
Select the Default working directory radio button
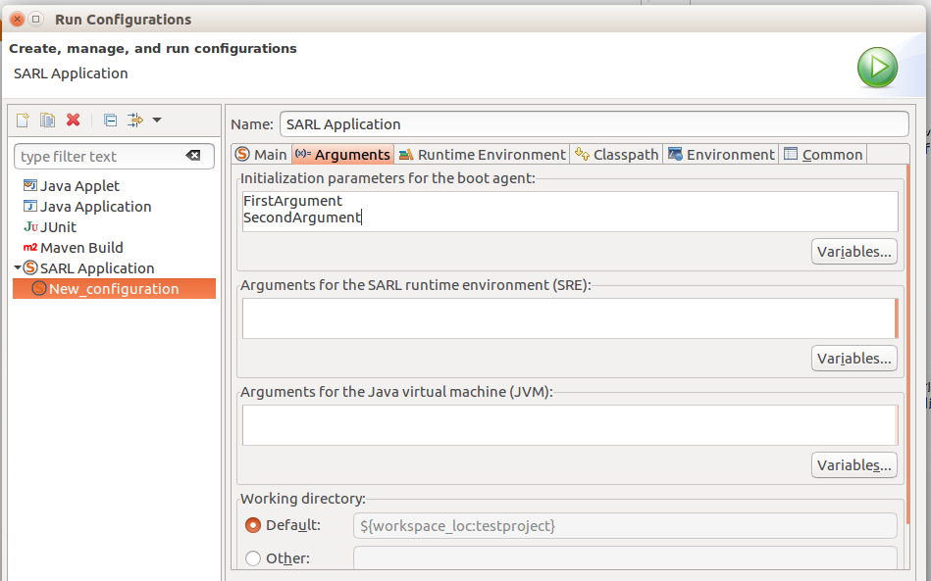pos(253,525)
